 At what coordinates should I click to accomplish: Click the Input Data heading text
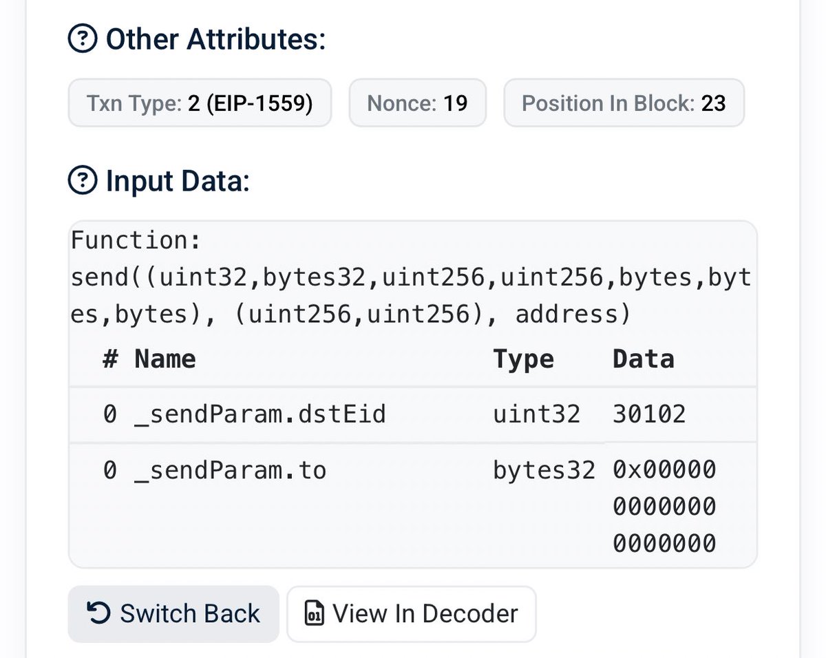178,182
